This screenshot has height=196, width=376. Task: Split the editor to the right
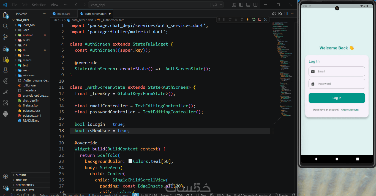click(286, 14)
